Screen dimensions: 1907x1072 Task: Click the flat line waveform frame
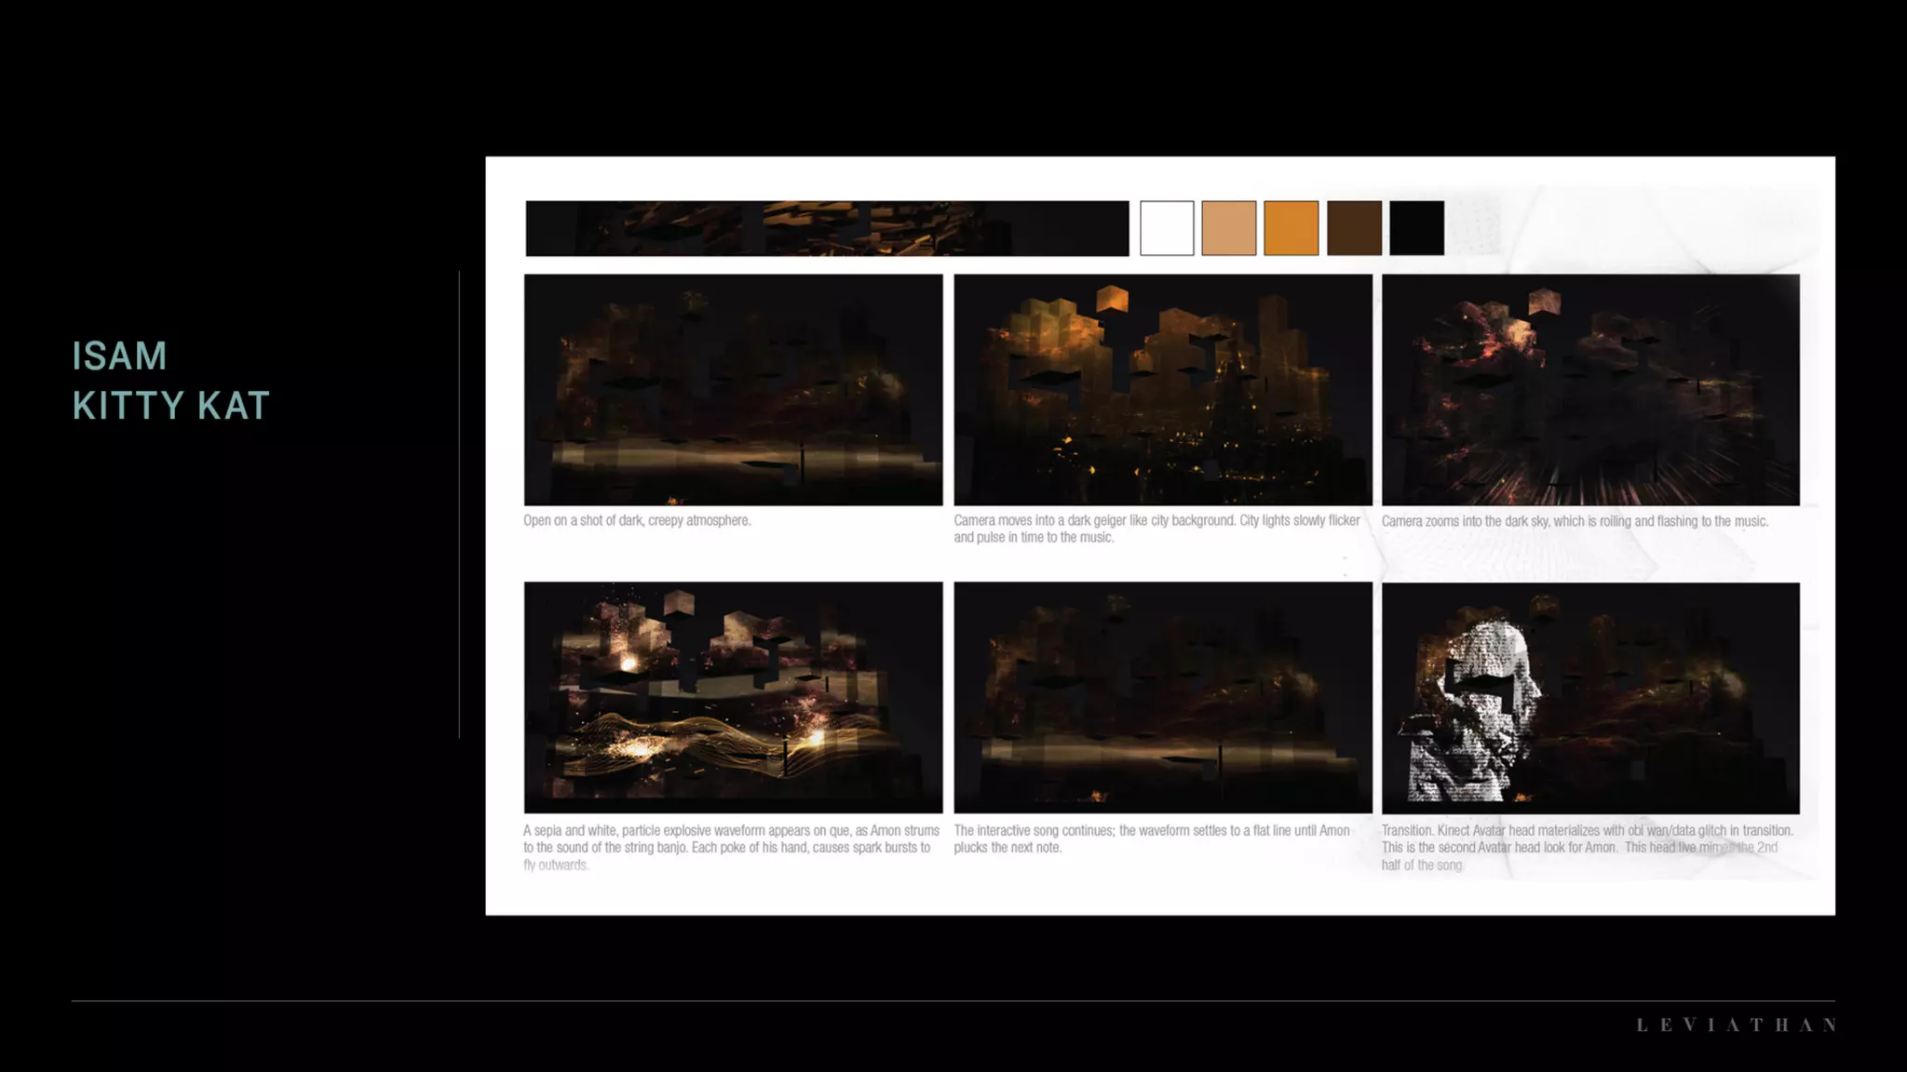(x=1162, y=697)
